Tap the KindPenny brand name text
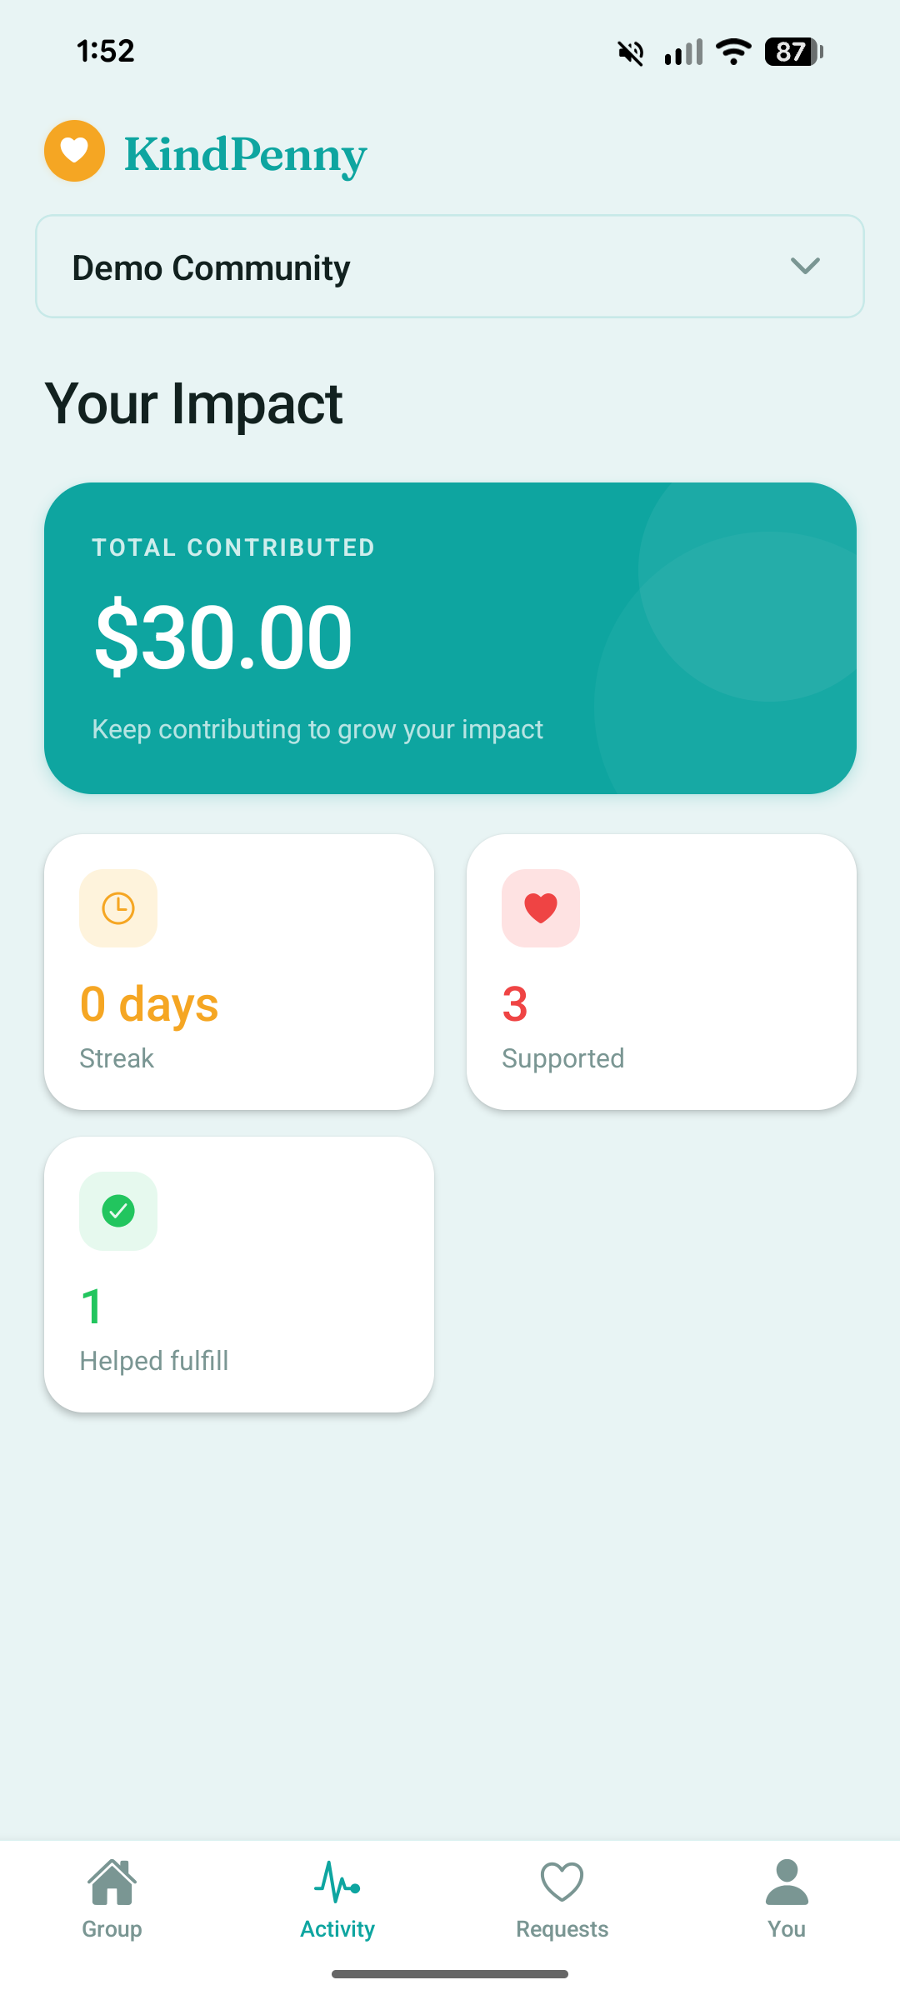This screenshot has height=2000, width=900. (x=246, y=155)
